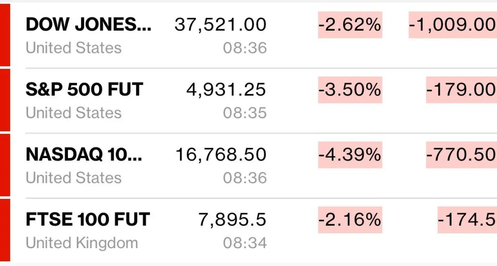Click the red indicator bar beside FTSE 100
The width and height of the screenshot is (497, 266).
[5, 230]
